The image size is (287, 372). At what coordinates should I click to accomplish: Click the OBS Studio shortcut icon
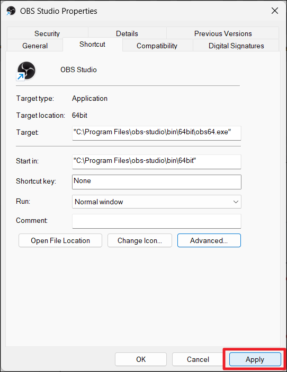pyautogui.click(x=26, y=71)
